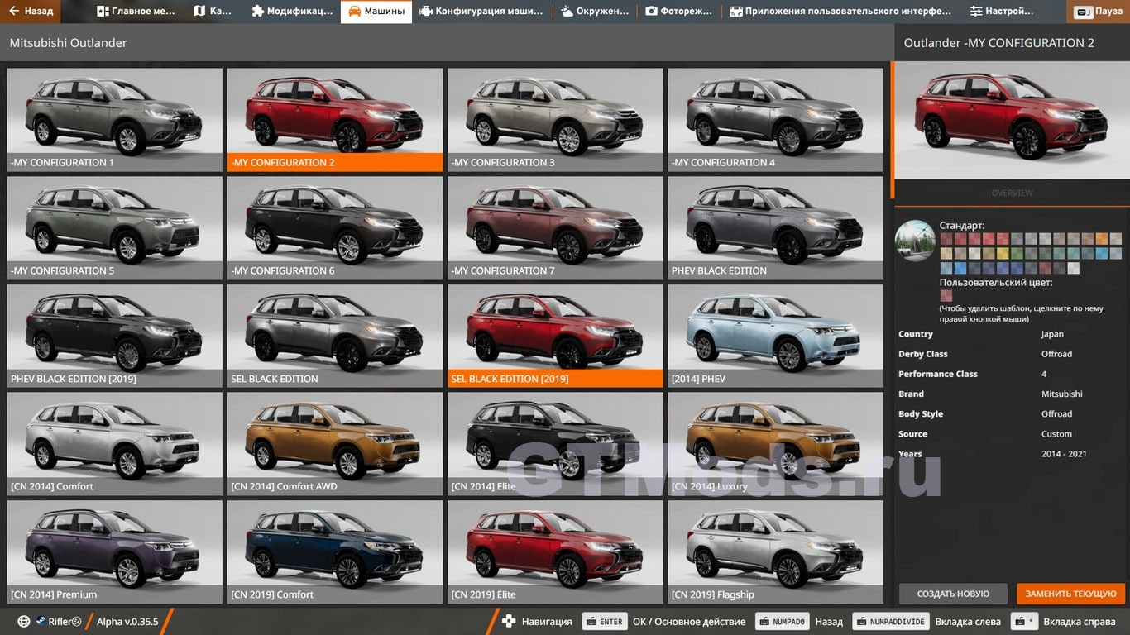The image size is (1130, 635).
Task: Pick the [CN 2019] Elite car
Action: click(555, 552)
